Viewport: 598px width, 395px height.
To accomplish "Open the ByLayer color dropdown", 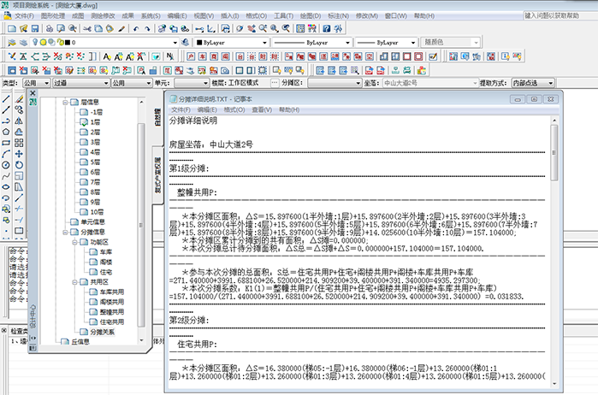I will [x=264, y=43].
